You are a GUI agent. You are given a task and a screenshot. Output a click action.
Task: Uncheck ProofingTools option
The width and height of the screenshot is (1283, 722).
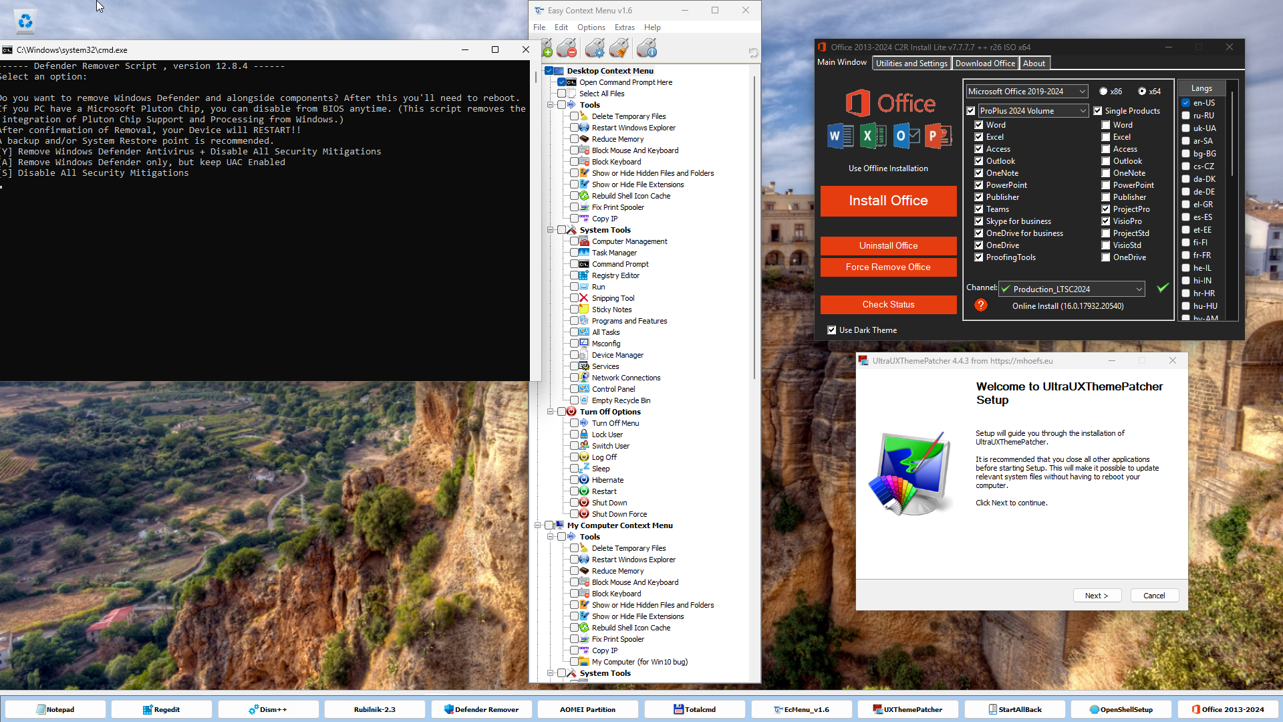(979, 257)
